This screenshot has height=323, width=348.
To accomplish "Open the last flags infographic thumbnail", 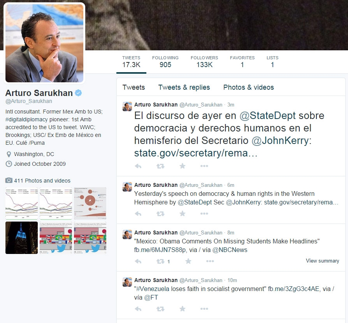I will tap(90, 238).
